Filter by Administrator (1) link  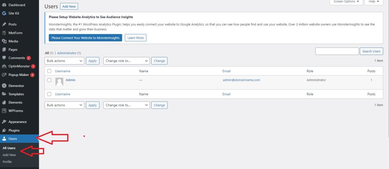(x=69, y=53)
